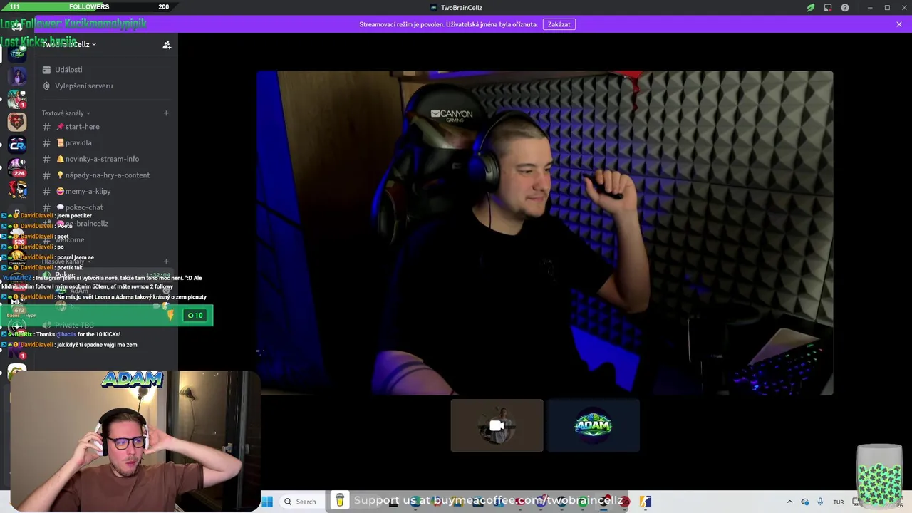
Task: Select the purple character server icon
Action: [17, 76]
